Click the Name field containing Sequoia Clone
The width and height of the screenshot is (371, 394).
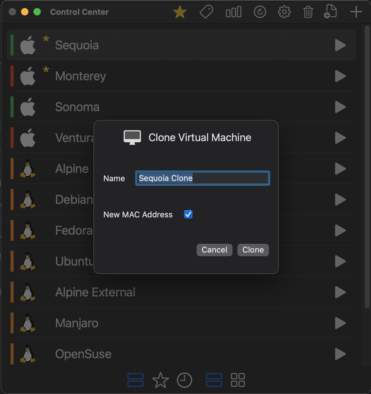pyautogui.click(x=203, y=178)
